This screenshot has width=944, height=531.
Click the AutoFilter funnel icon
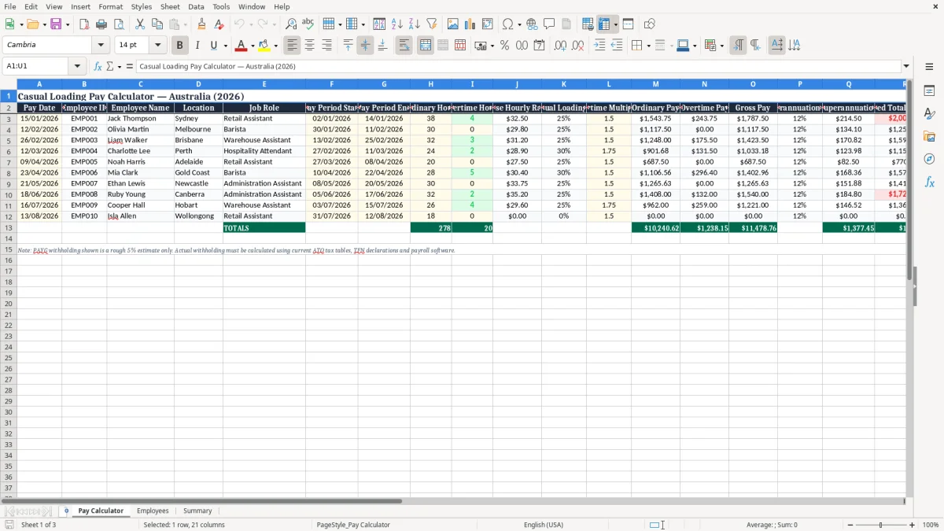431,24
